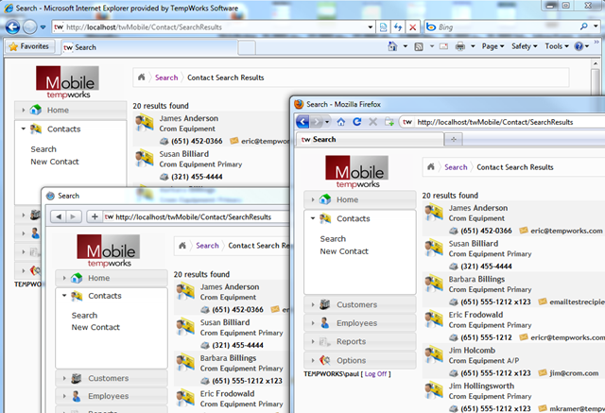Click jim@crom.com email in Firefox results
The image size is (605, 413).
click(x=574, y=373)
